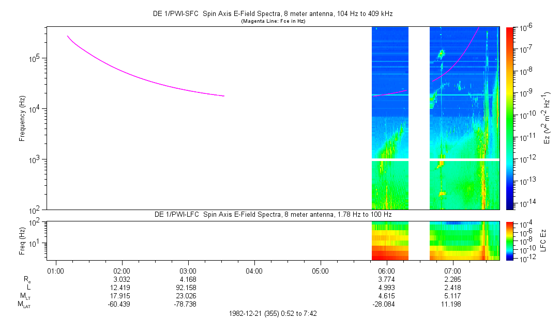
Task: Click the red low-frequency band in LFC spectrogram
Action: 390,255
